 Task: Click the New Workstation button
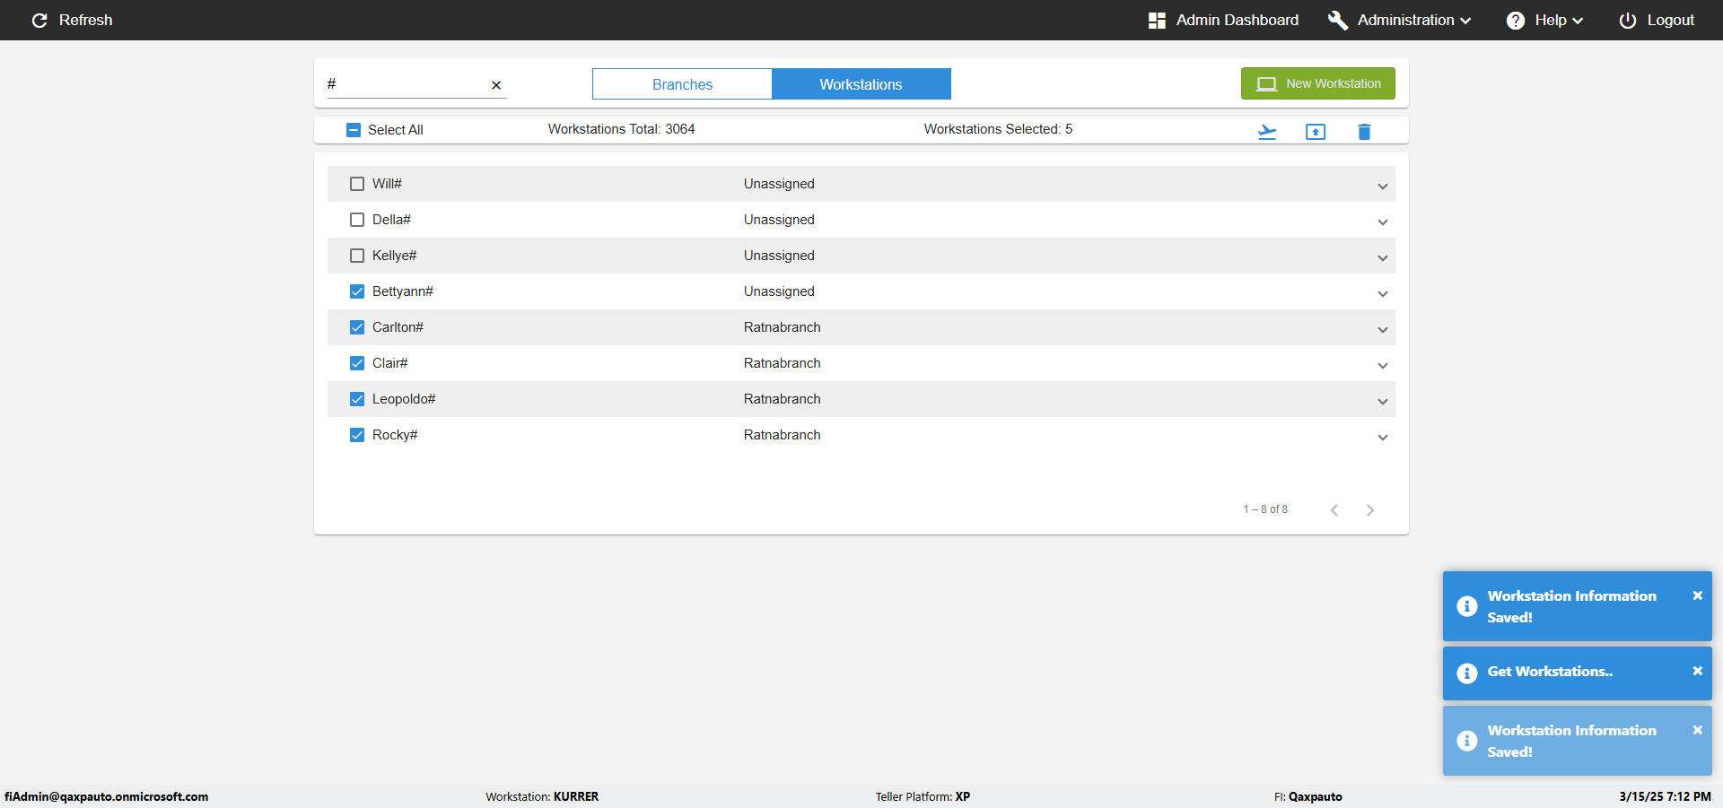[x=1317, y=83]
